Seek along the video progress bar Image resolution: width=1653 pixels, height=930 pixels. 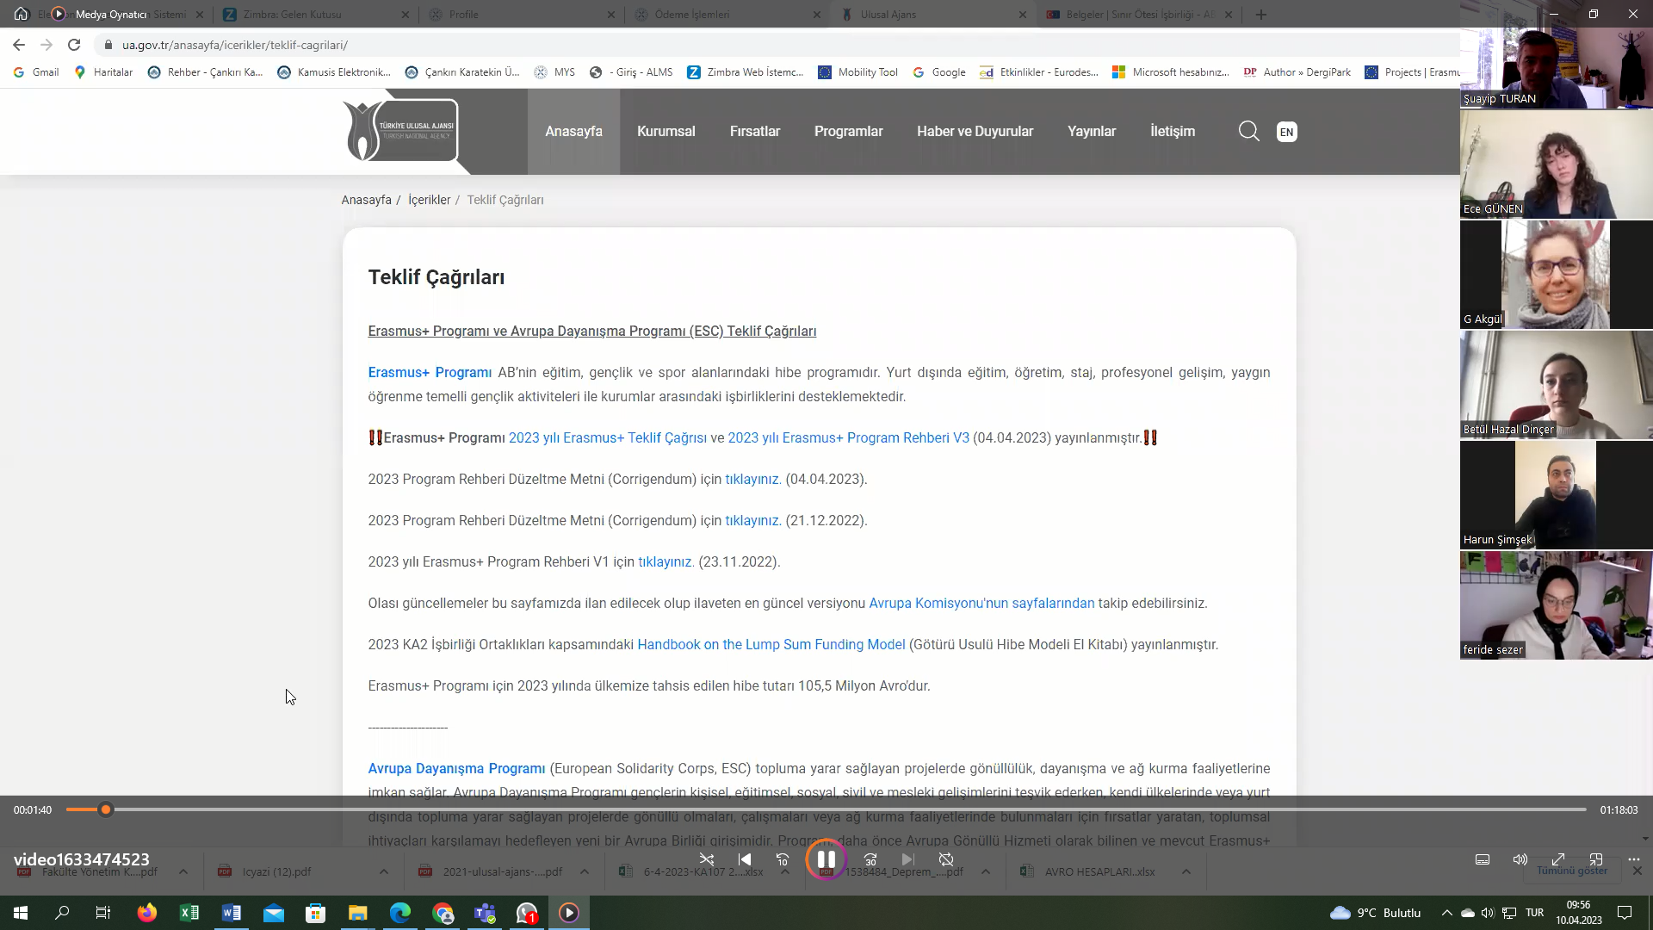(x=826, y=809)
